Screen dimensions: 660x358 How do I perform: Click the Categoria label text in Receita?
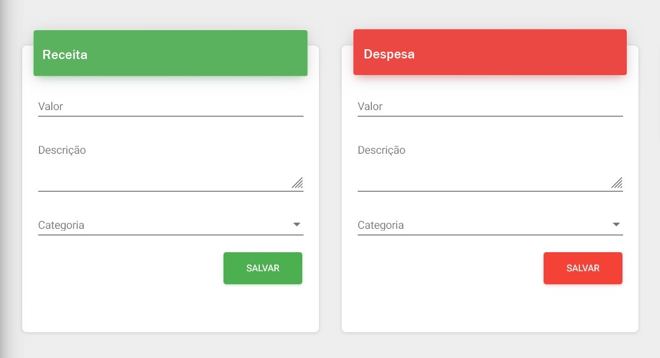(x=61, y=225)
